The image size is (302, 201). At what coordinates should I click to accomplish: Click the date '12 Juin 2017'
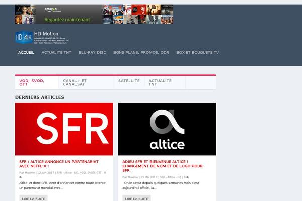click(x=46, y=173)
